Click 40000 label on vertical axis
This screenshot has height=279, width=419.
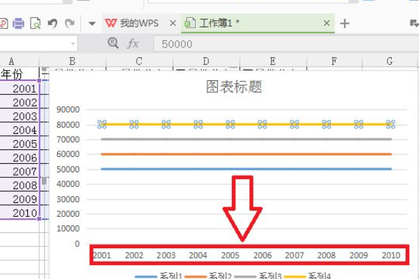(68, 184)
